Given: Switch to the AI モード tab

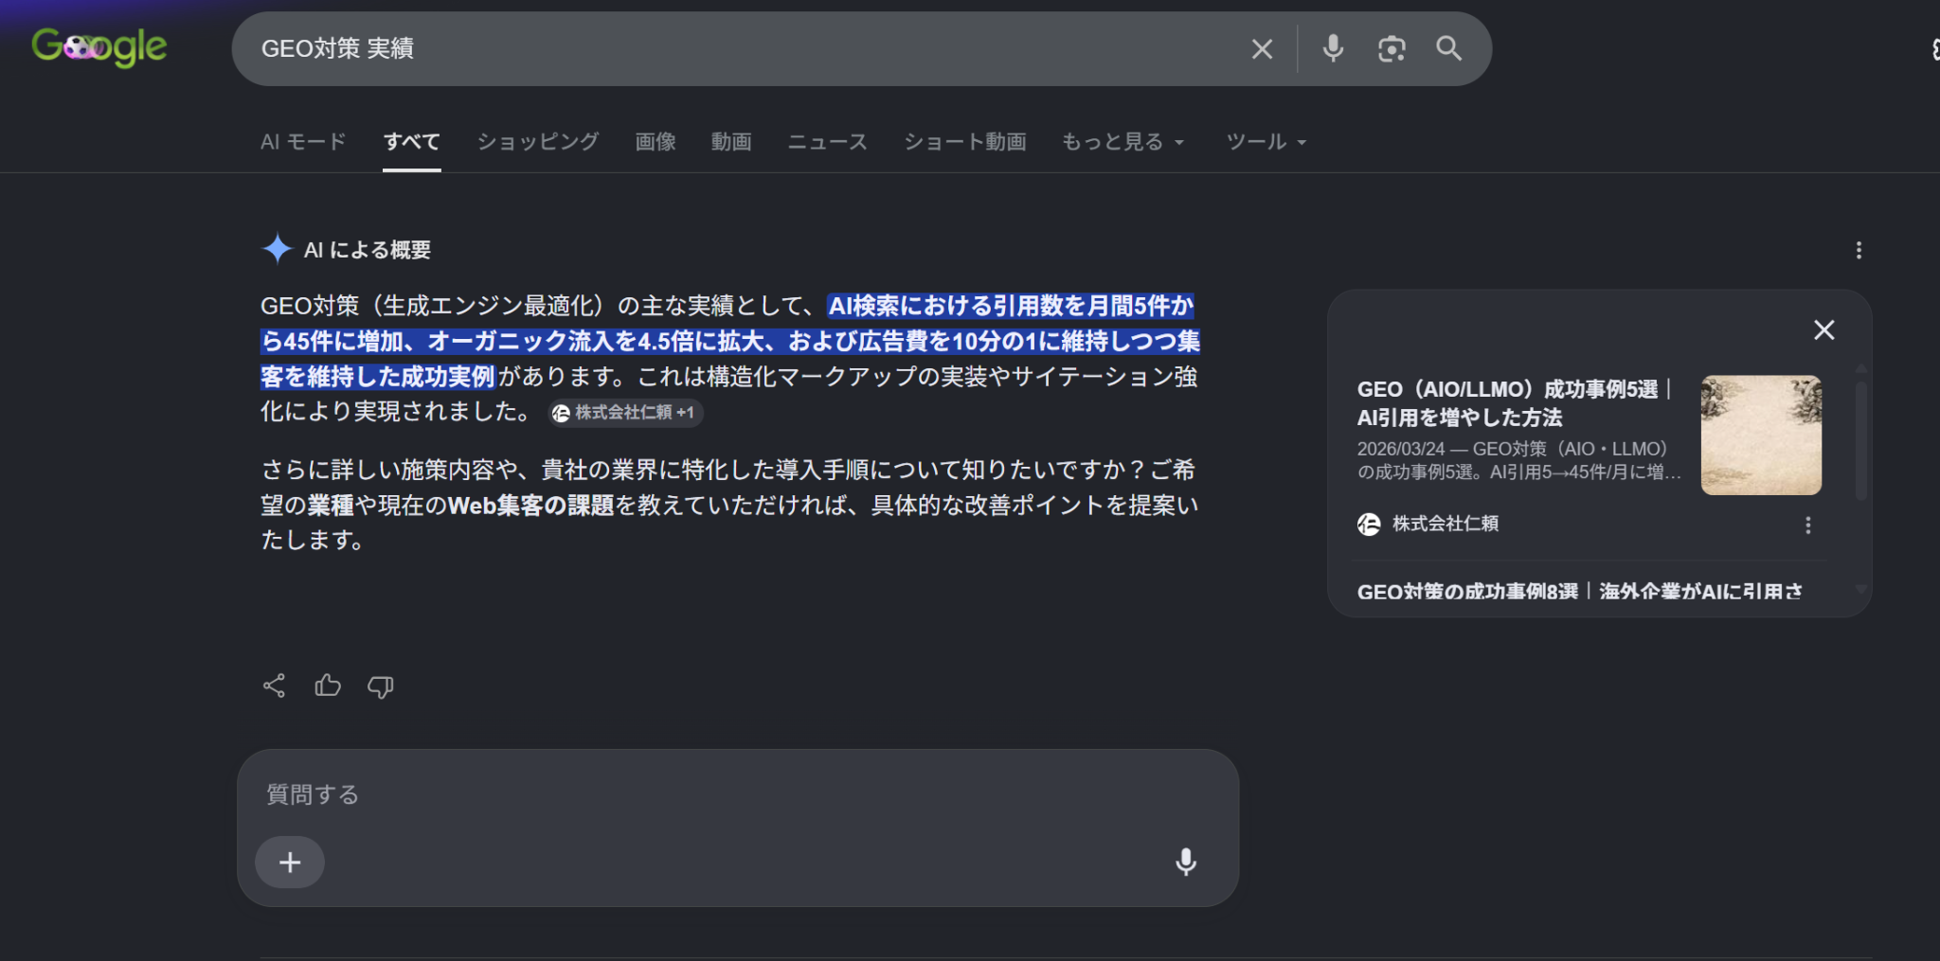Looking at the screenshot, I should pos(303,142).
